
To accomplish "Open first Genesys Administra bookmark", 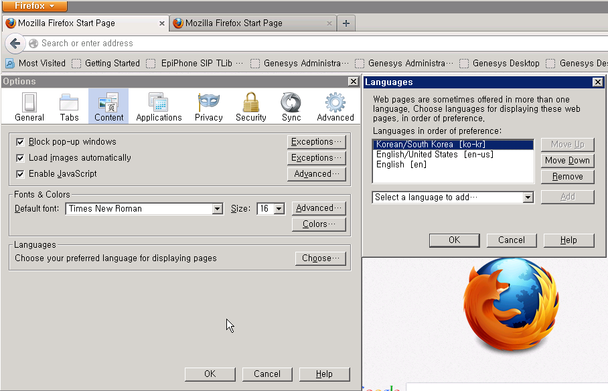I will 299,63.
